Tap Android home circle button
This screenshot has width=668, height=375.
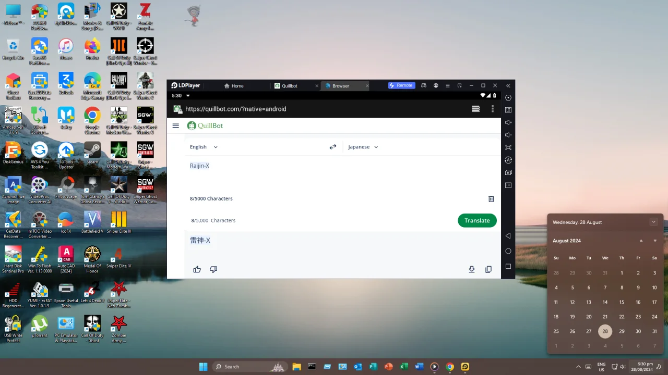click(x=508, y=251)
